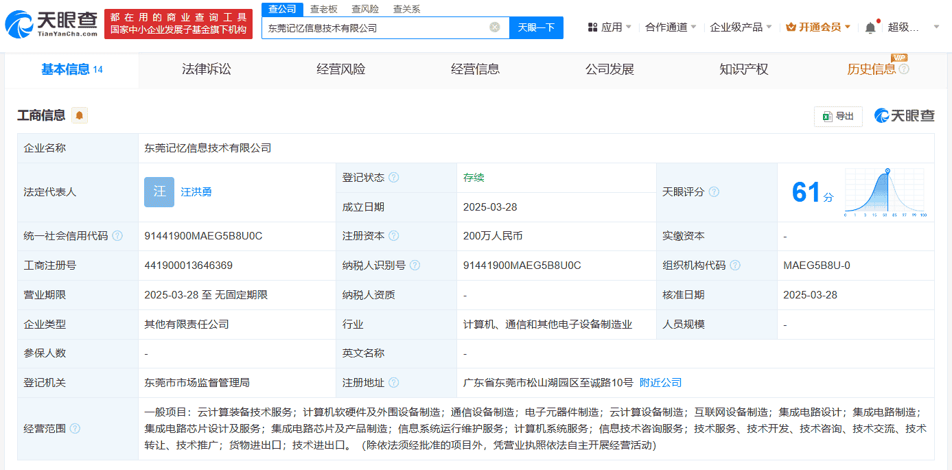Click the 天眼一下 search button
The width and height of the screenshot is (952, 470).
tap(536, 27)
